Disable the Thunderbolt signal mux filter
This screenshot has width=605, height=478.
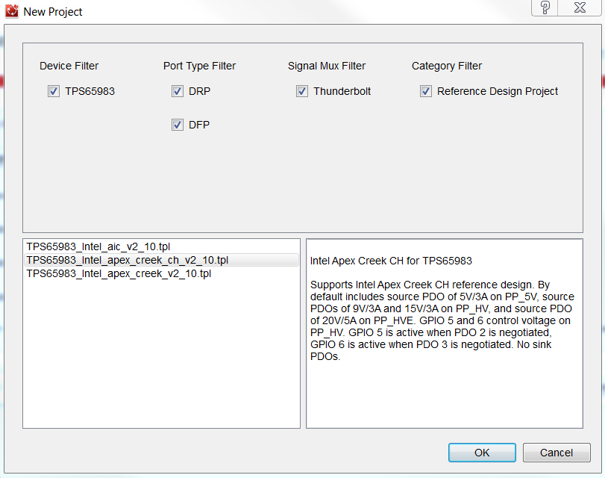[x=301, y=92]
